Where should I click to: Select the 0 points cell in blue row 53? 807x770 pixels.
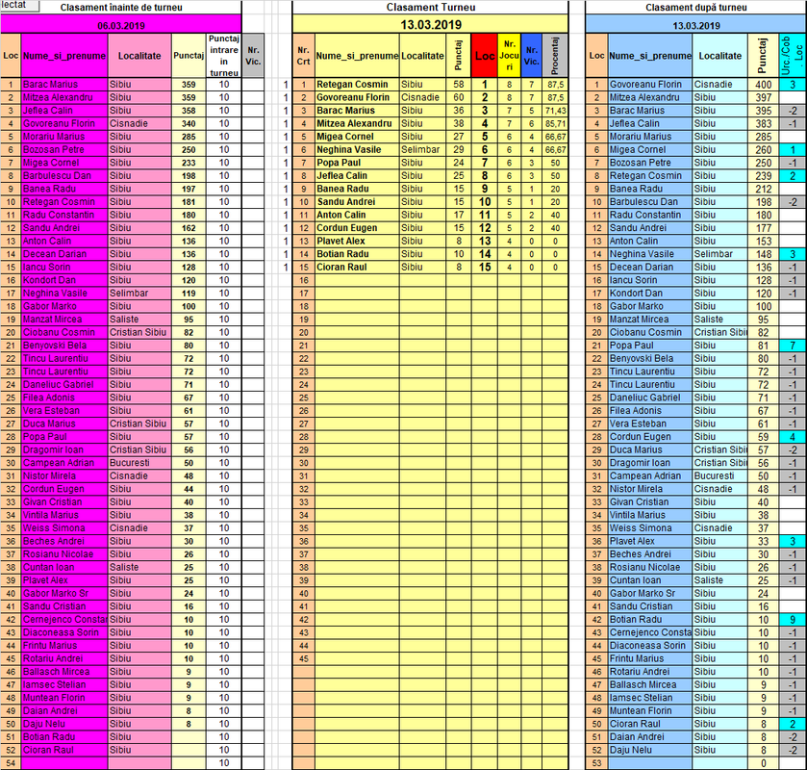click(764, 763)
